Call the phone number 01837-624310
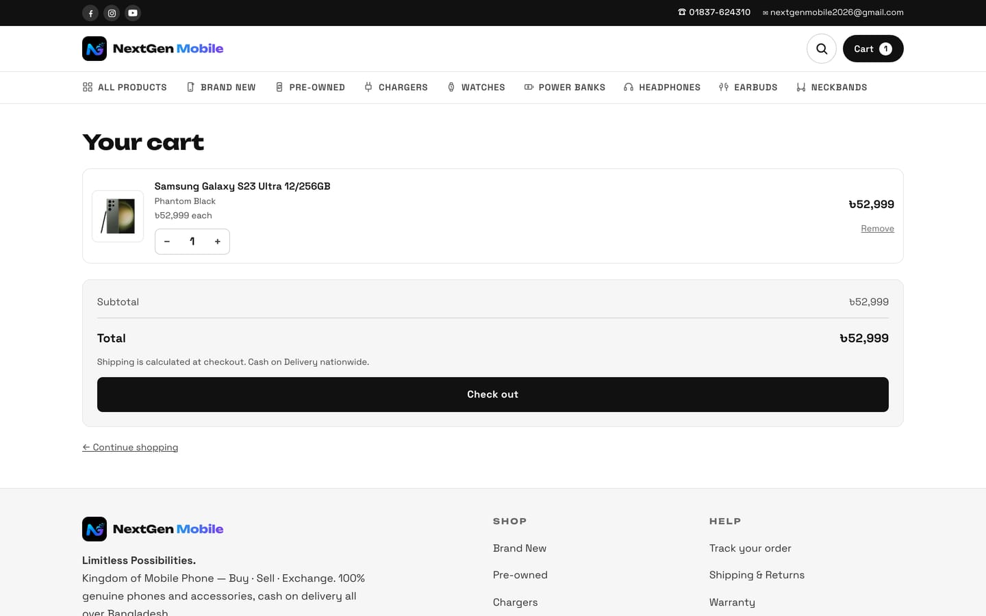986x616 pixels. (x=714, y=12)
